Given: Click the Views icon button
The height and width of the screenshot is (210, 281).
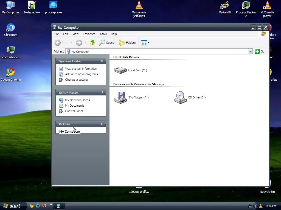Looking at the screenshot, I should click(144, 43).
